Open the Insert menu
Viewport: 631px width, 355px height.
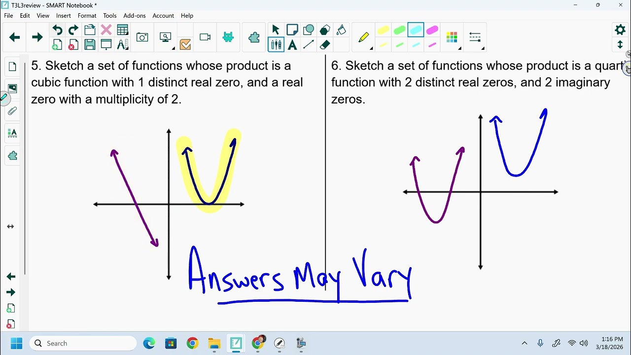(x=63, y=16)
